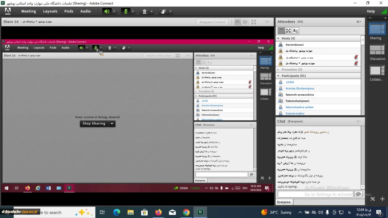Image resolution: width=388 pixels, height=218 pixels.
Task: Open the main Chat (Everyone) pod options menu
Action: point(359,122)
